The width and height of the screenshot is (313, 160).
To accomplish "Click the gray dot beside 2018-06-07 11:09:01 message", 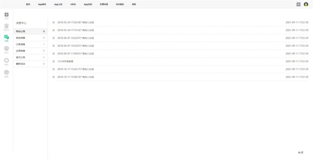I will pyautogui.click(x=54, y=53).
